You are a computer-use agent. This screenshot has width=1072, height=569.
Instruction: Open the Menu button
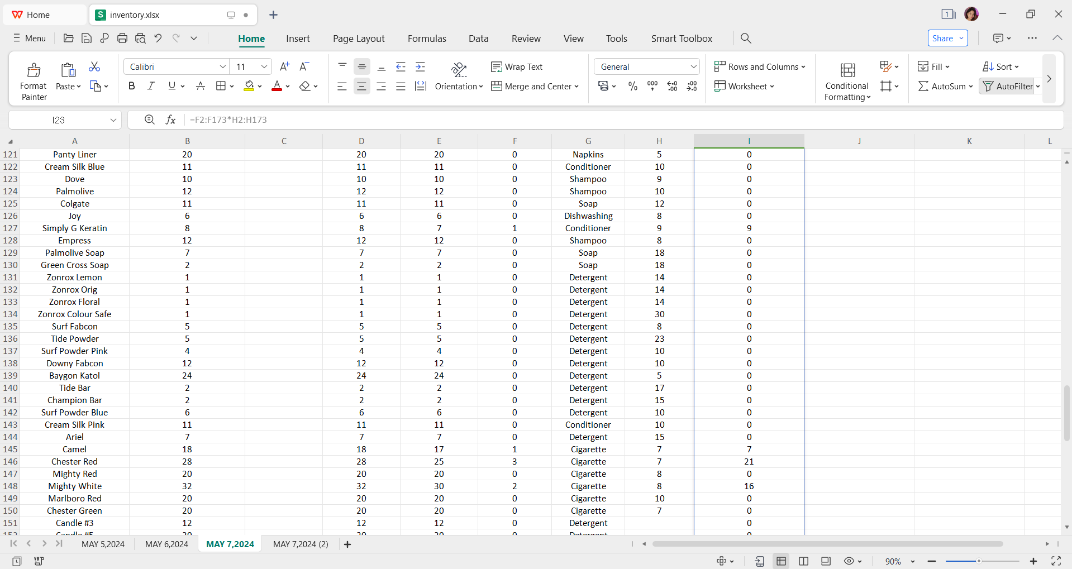(x=29, y=38)
